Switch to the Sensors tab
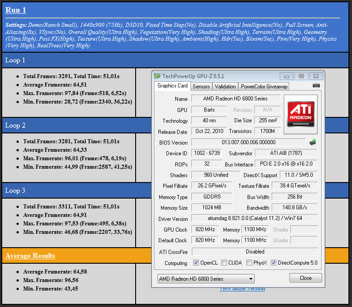This screenshot has height=307, width=352. coord(201,87)
